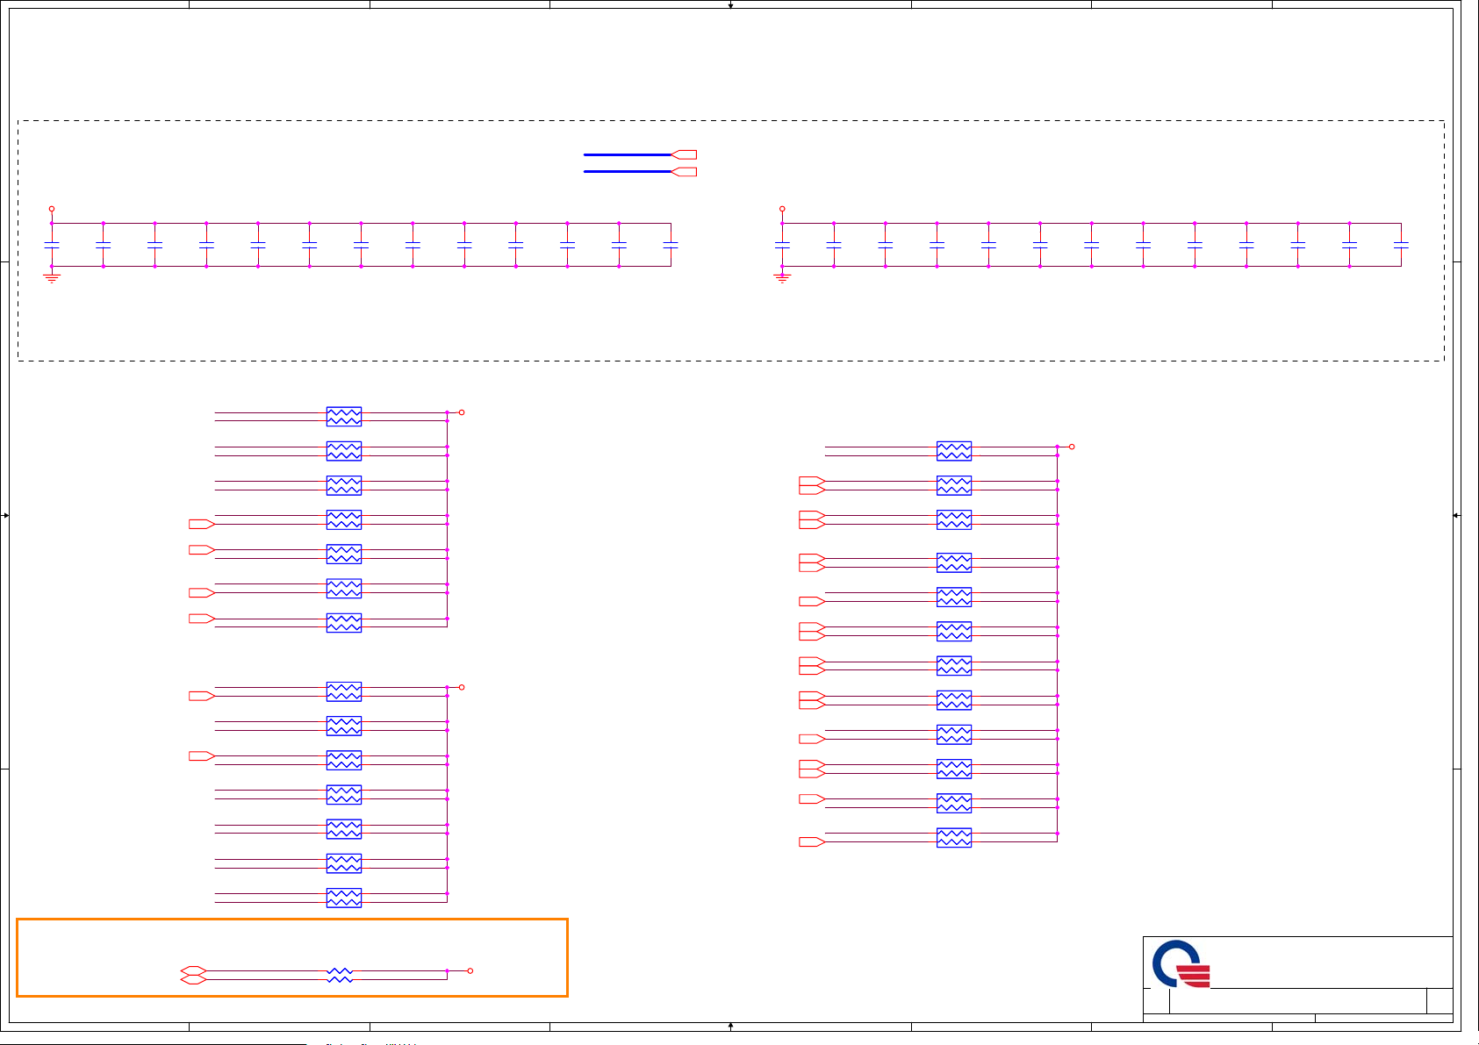
Task: Select upper hexagonal bidirectional port in orange box
Action: click(193, 970)
